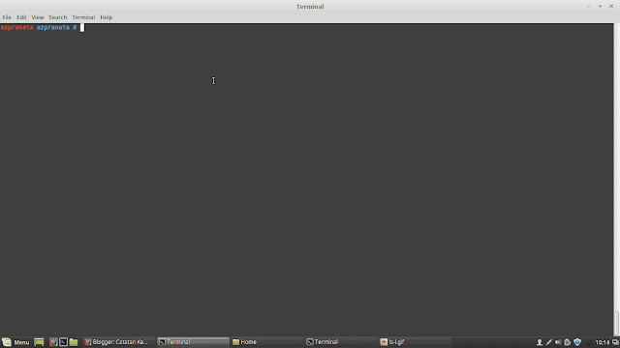The image size is (620, 348).
Task: Open the Terminal menu in menu bar
Action: 83,17
